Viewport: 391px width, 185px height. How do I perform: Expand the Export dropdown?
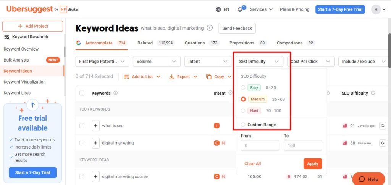click(195, 77)
